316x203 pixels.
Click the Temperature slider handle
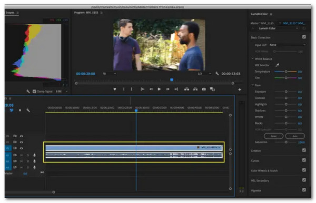tap(286, 72)
